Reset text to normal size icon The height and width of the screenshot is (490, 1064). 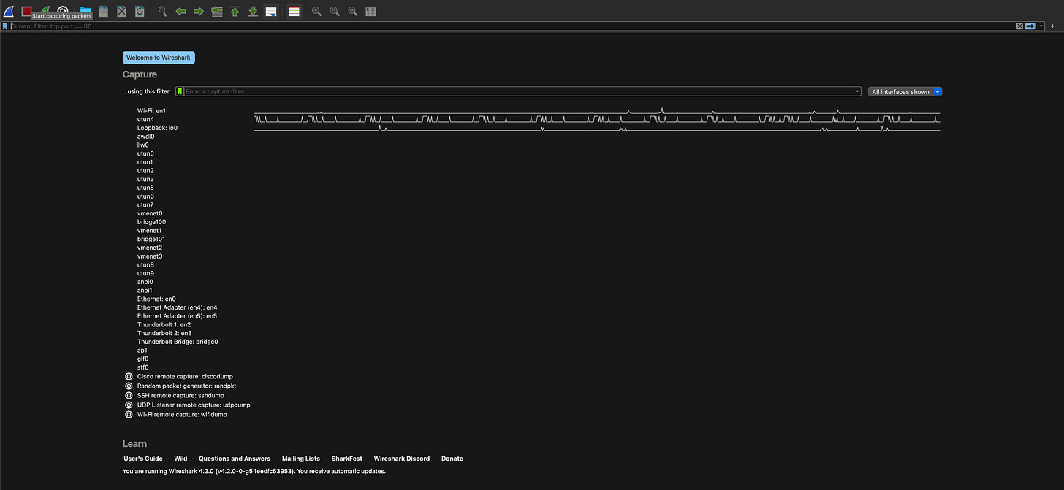(x=352, y=11)
